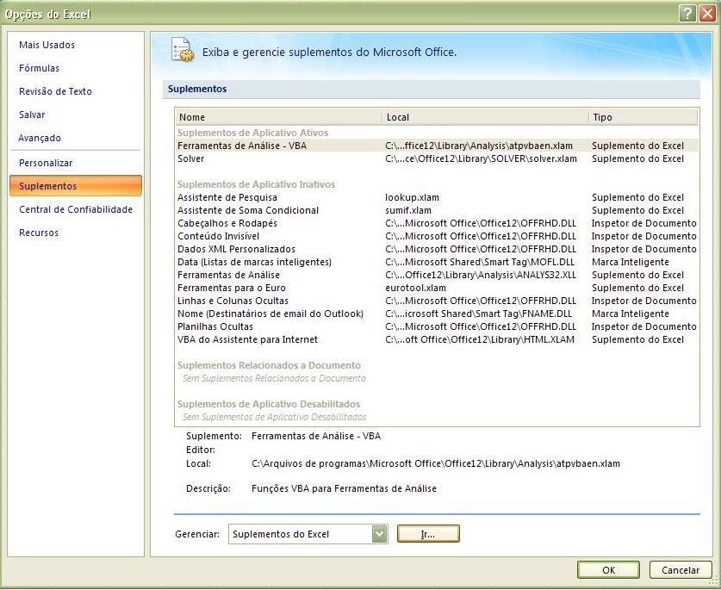Open the Mais Usados category

[x=47, y=45]
